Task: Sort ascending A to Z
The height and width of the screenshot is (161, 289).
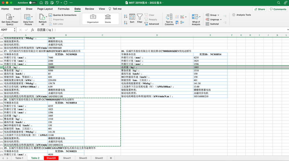Action: click(126, 16)
